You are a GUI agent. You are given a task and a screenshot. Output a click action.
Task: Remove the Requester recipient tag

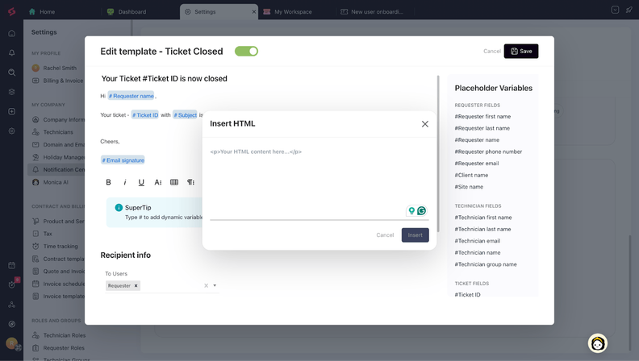[136, 286]
